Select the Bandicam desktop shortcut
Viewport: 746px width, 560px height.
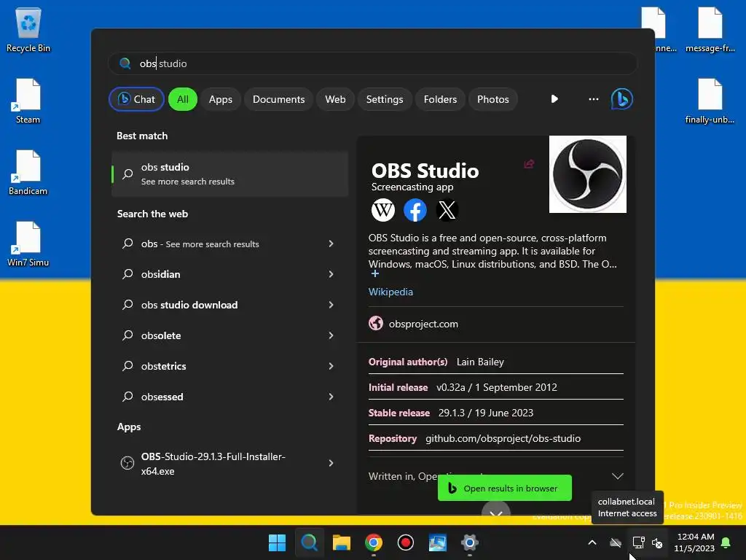pos(28,172)
